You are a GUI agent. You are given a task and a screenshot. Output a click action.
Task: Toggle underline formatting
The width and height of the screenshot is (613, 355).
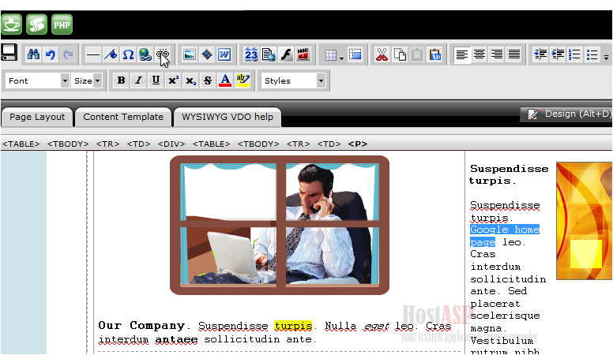tap(156, 80)
